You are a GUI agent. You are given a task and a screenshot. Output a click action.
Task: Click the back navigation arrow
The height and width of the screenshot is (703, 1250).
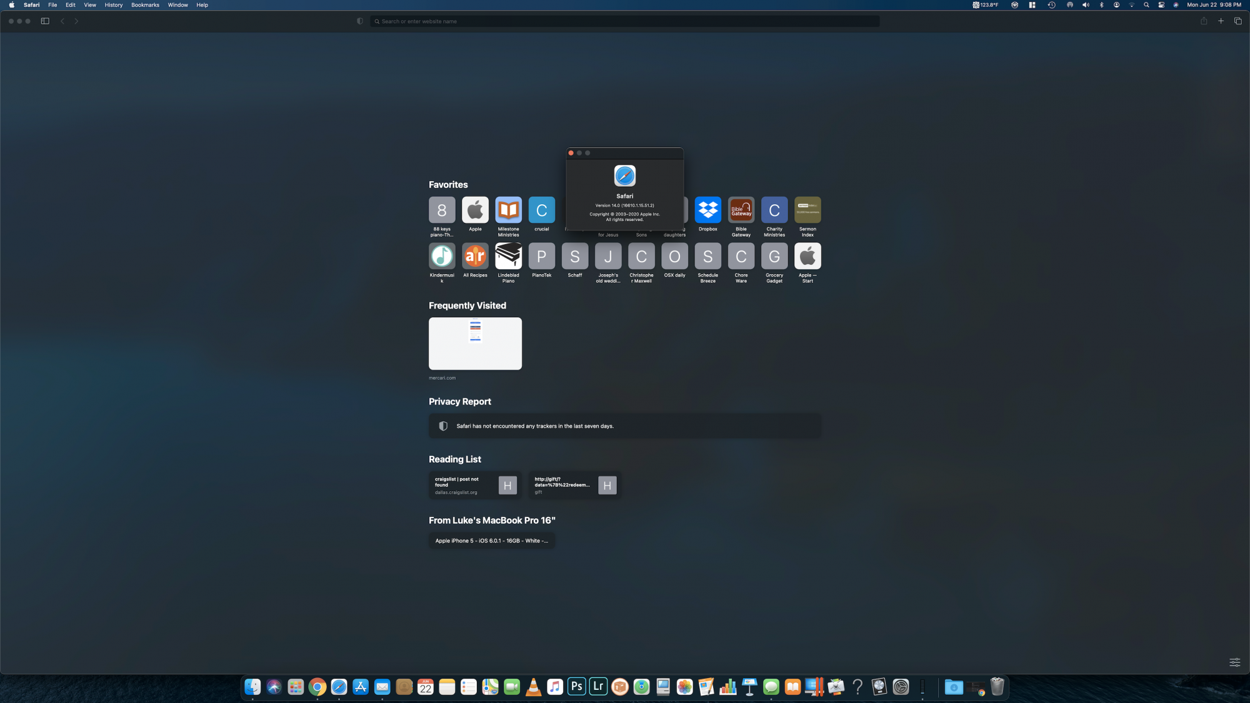(62, 21)
